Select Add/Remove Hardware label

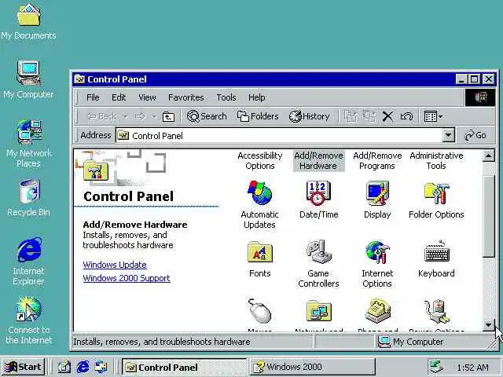(x=318, y=160)
